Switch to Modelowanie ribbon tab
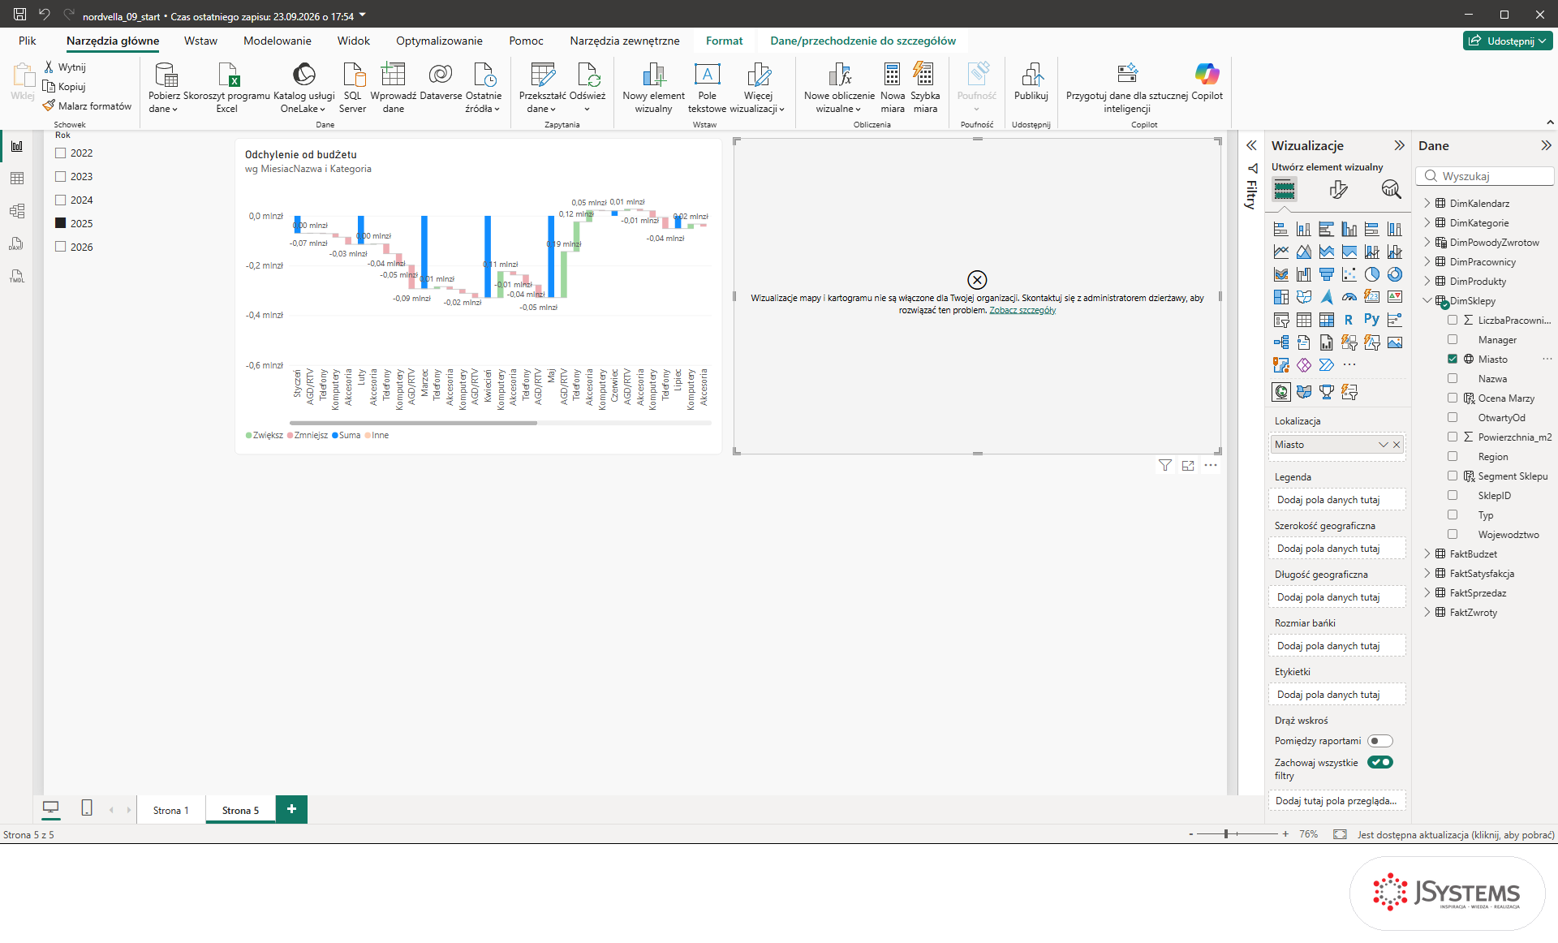The height and width of the screenshot is (943, 1558). coord(277,41)
